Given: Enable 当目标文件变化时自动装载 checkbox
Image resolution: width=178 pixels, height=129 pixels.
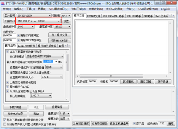Looking at the screenshot, I should (x=5, y=124).
